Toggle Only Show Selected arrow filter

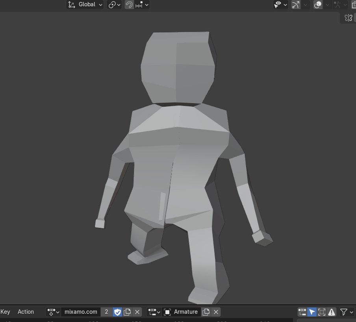tap(312, 312)
